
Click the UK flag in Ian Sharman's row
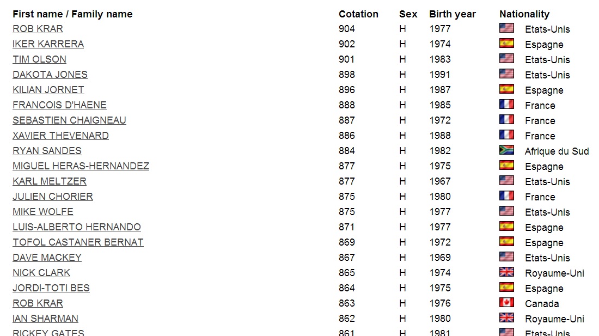click(x=506, y=317)
